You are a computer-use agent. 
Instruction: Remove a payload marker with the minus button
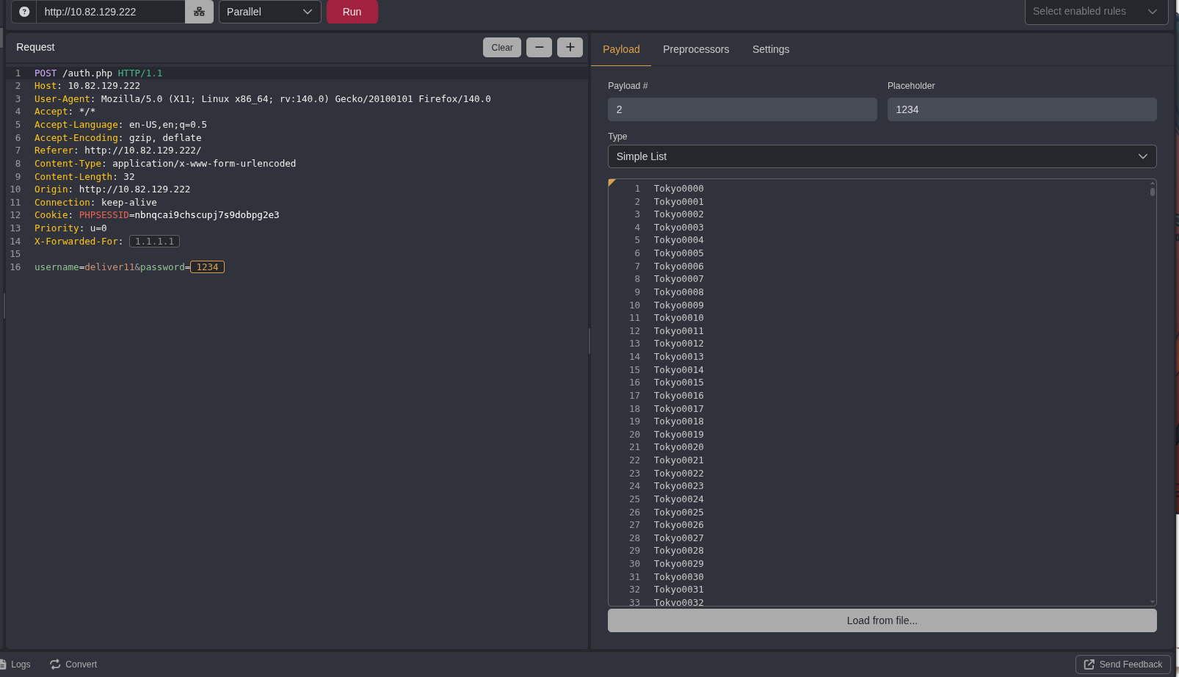coord(539,47)
